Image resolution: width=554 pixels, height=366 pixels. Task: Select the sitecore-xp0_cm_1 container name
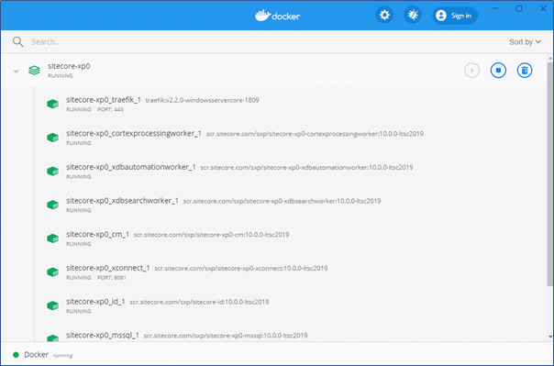click(x=97, y=234)
